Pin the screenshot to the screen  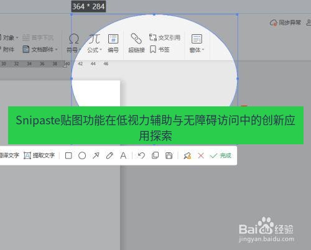[187, 155]
